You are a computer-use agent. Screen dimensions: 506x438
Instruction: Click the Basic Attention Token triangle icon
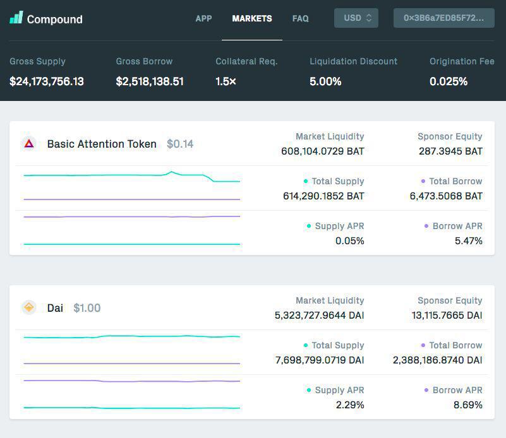[29, 144]
